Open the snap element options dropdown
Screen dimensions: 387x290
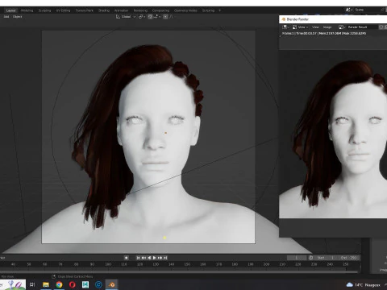coord(157,17)
